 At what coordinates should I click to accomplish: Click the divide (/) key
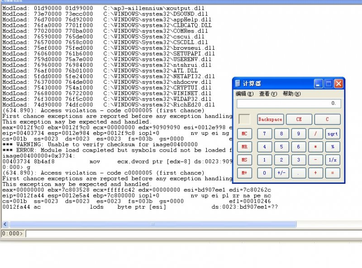pyautogui.click(x=315, y=134)
